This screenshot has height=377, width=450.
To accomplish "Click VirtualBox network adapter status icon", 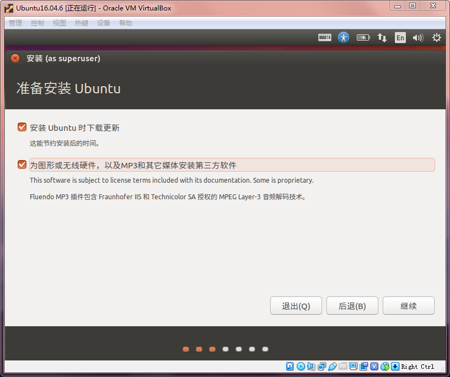I will (x=322, y=366).
